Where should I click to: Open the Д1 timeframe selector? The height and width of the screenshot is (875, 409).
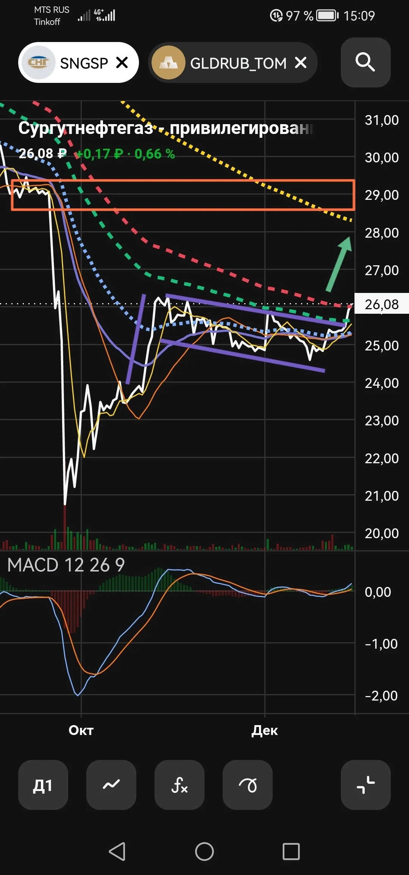click(x=43, y=785)
